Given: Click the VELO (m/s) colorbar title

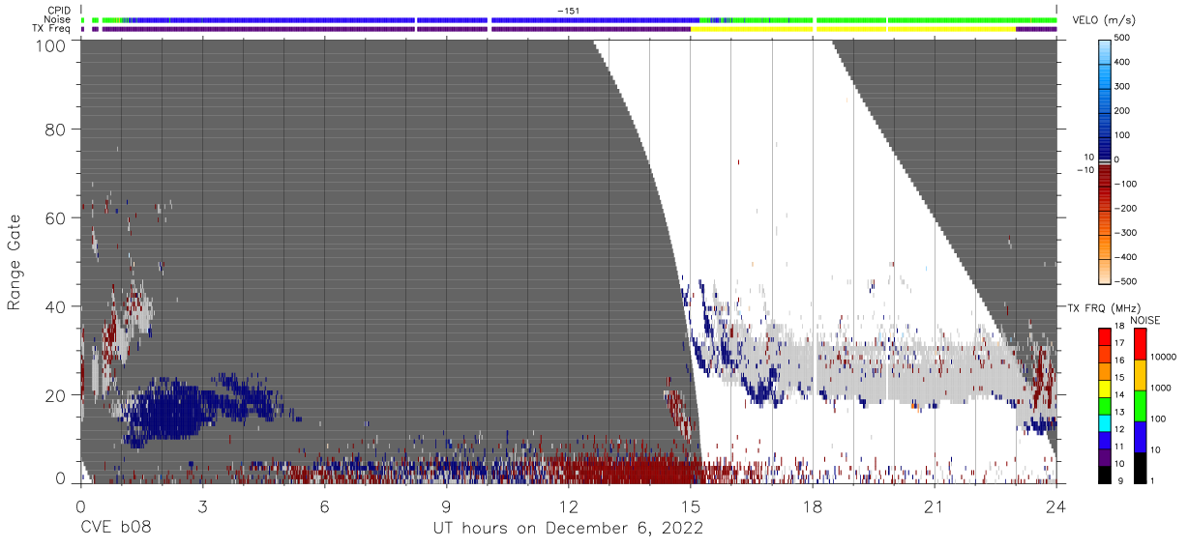Looking at the screenshot, I should click(x=1106, y=20).
